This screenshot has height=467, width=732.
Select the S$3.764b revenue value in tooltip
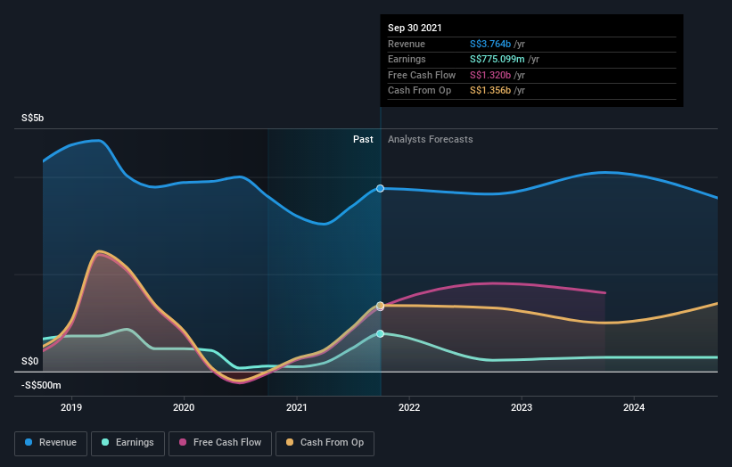click(490, 44)
